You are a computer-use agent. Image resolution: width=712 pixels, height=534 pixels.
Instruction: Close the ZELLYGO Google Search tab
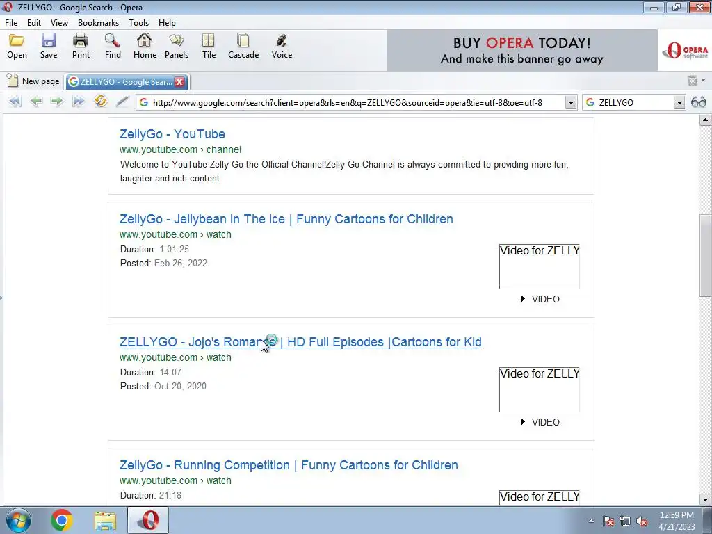point(180,82)
